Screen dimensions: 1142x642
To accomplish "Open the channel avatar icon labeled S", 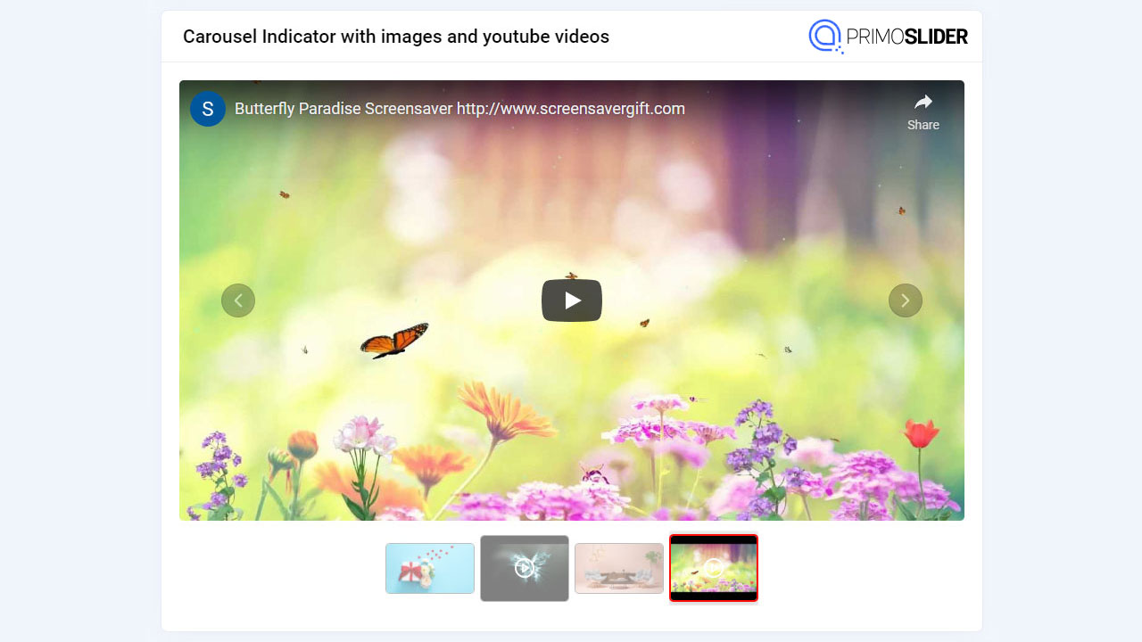I will pyautogui.click(x=207, y=109).
